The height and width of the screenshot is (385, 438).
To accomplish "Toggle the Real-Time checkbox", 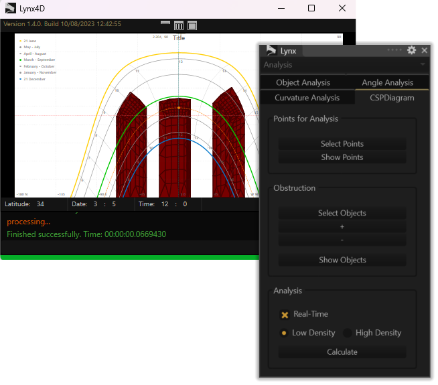I will coord(285,314).
